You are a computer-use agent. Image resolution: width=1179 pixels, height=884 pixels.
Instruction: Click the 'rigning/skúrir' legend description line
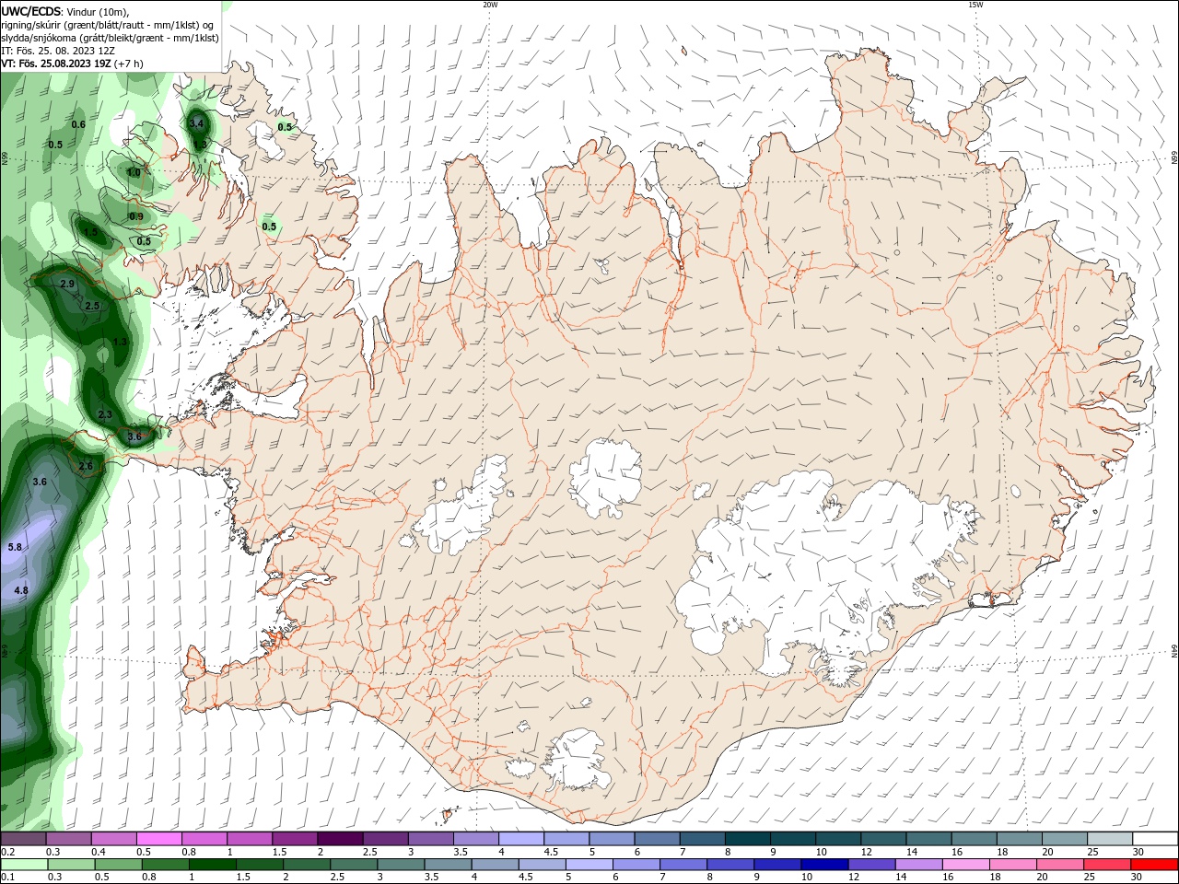[107, 25]
